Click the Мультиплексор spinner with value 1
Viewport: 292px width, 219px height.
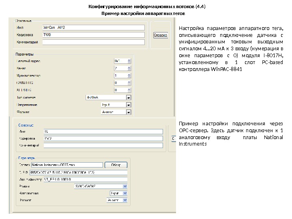122,75
